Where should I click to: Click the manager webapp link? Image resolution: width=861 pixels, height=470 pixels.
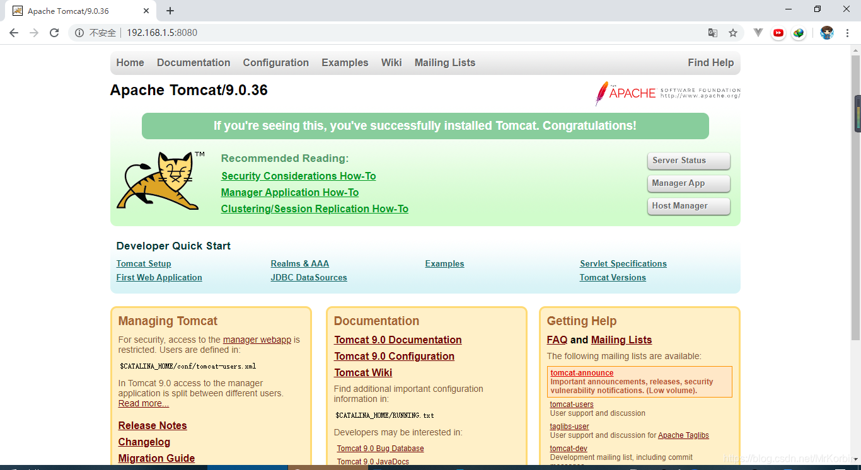point(257,340)
